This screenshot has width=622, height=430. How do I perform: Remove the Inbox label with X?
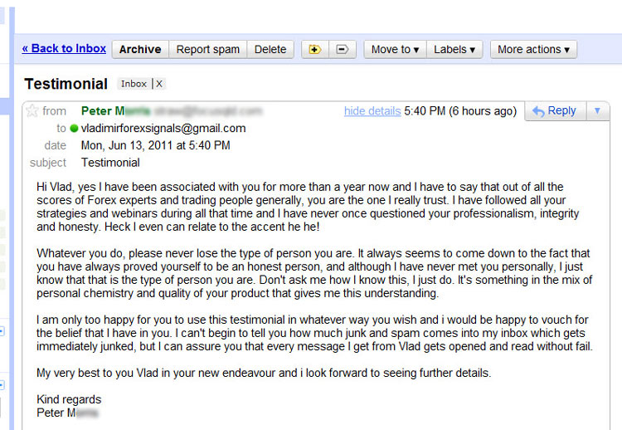[x=159, y=84]
